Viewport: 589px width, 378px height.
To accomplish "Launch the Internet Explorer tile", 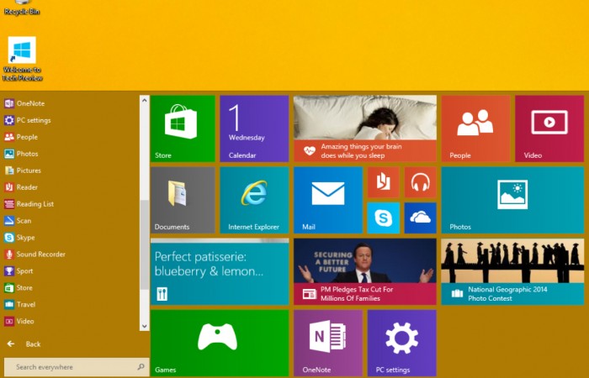I will [254, 200].
